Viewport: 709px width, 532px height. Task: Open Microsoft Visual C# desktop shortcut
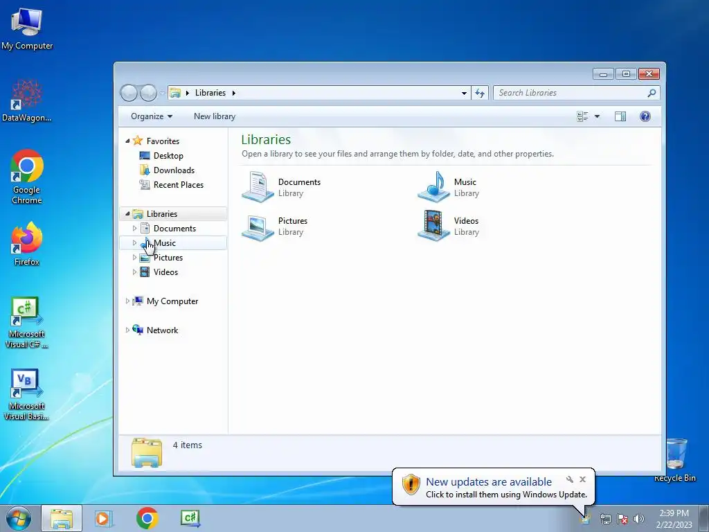(x=27, y=323)
